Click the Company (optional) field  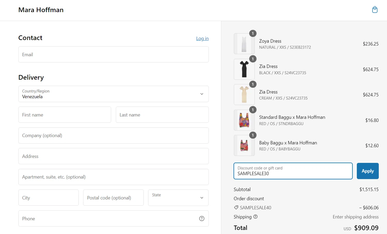coord(114,136)
